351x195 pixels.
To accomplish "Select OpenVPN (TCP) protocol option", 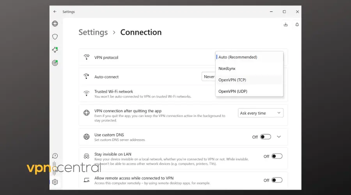I will (x=249, y=80).
